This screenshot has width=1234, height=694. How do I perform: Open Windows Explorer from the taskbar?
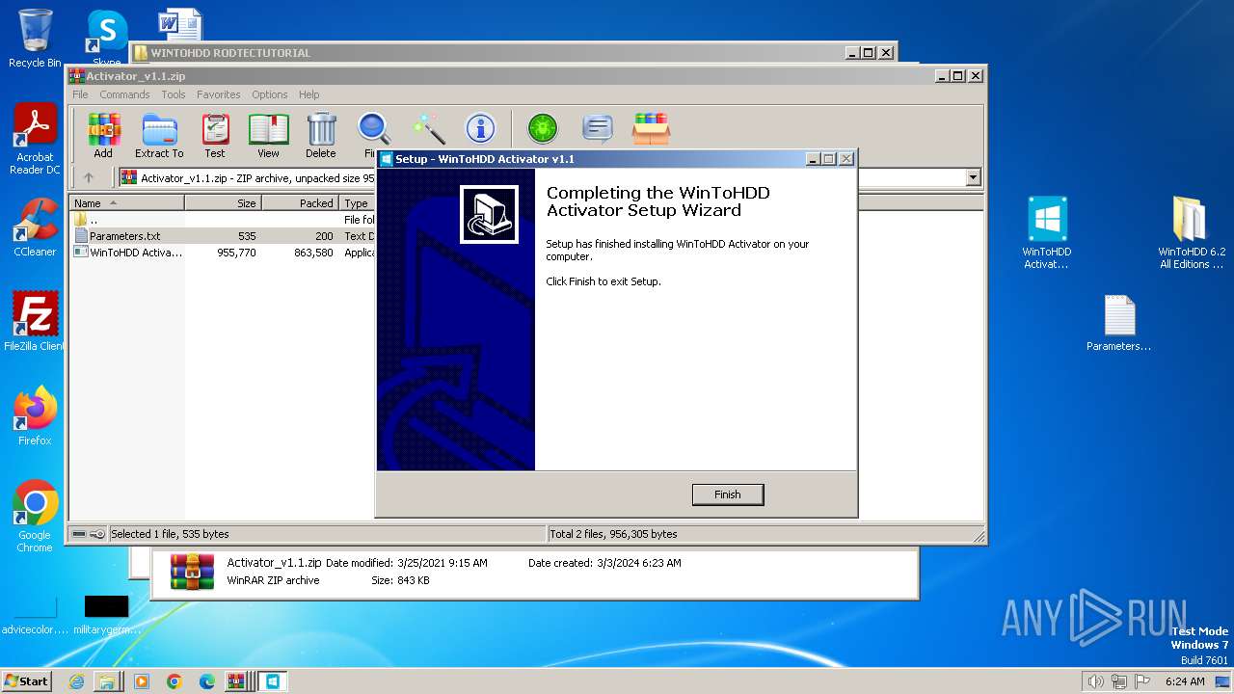[x=108, y=681]
